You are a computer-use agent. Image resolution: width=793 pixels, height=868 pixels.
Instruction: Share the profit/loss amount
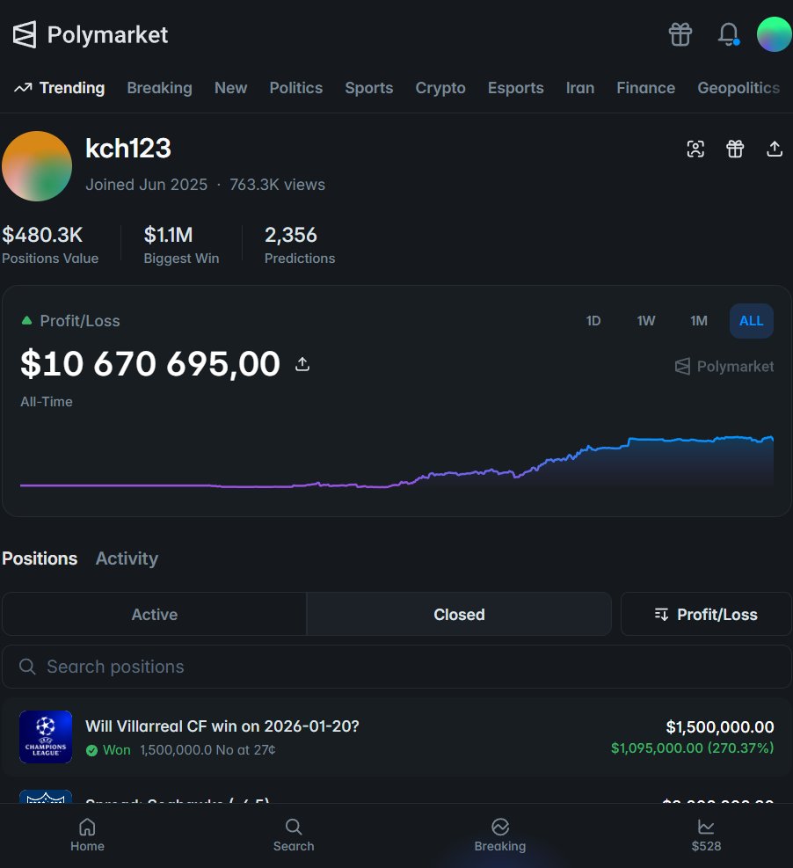(x=302, y=364)
